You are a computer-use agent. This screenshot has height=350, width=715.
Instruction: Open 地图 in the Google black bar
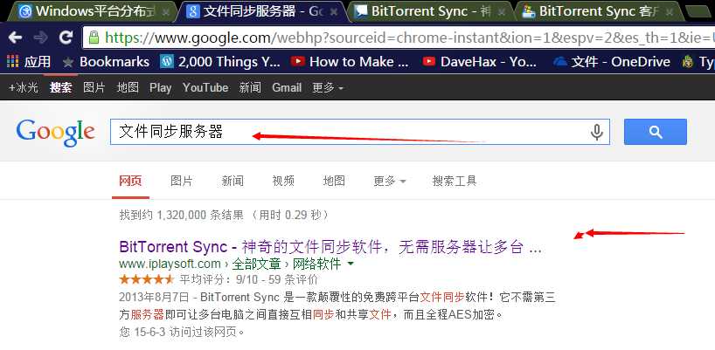(x=128, y=87)
